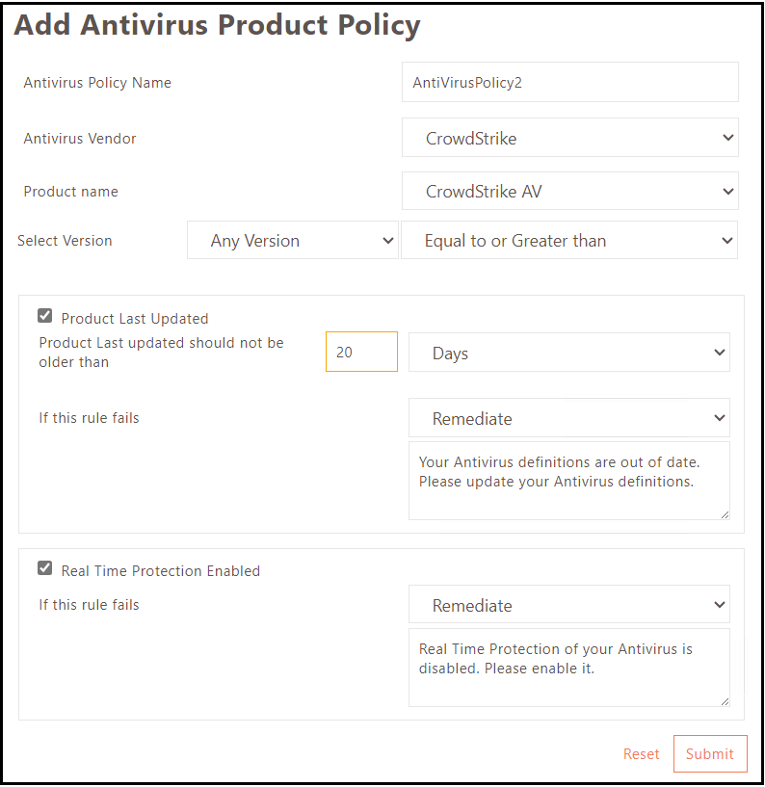This screenshot has height=787, width=765.
Task: Click the Real Time Protection Enabled label text
Action: coord(161,571)
